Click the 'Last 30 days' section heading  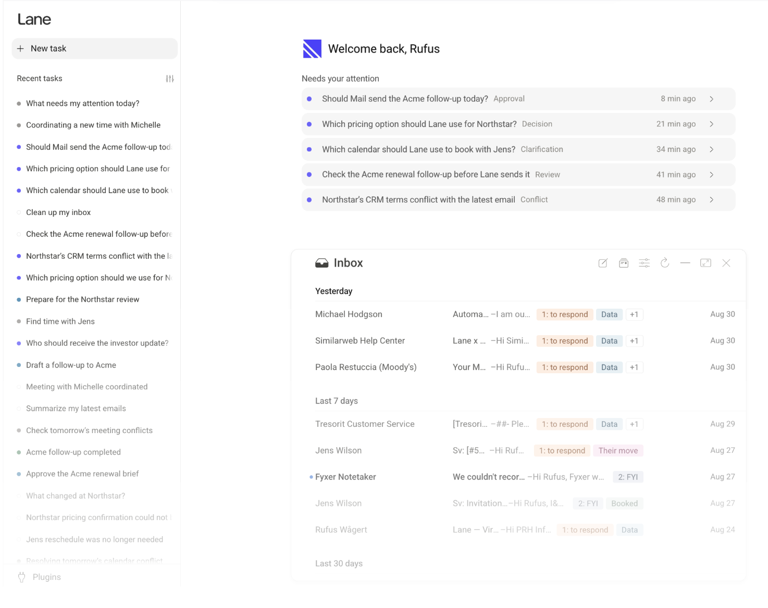click(x=339, y=563)
